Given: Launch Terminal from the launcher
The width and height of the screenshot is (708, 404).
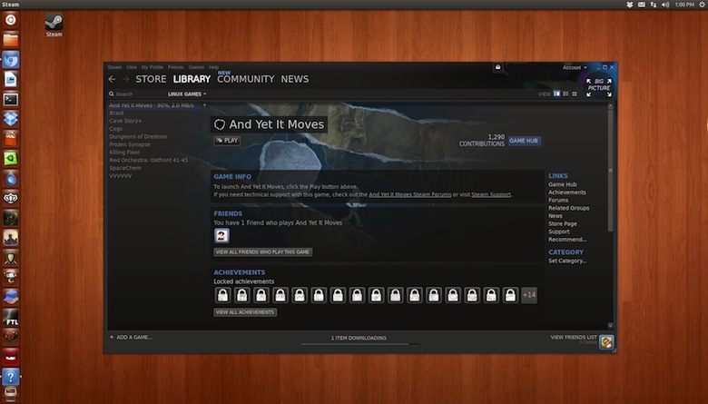Looking at the screenshot, I should click(10, 99).
